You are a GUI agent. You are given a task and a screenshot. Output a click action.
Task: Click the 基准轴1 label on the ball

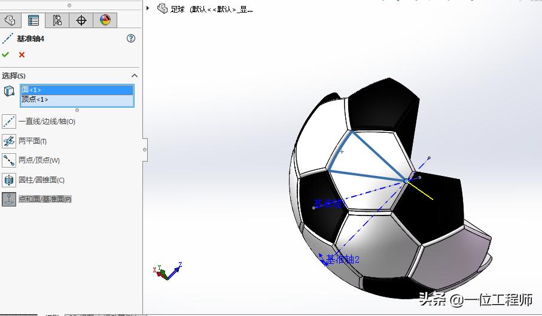[x=328, y=203]
